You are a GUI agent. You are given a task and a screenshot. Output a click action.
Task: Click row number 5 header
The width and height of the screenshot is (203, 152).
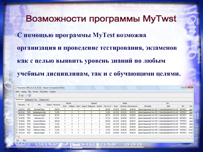pyautogui.click(x=16, y=121)
